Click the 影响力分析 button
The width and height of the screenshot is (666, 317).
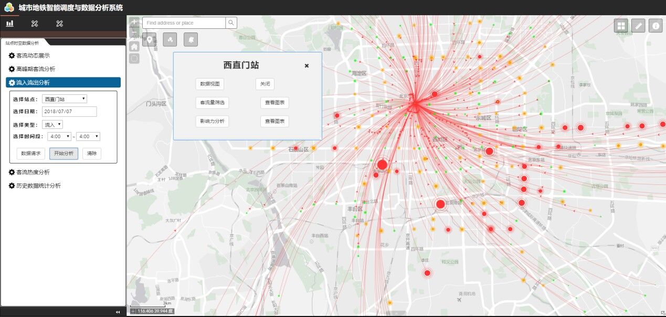212,122
